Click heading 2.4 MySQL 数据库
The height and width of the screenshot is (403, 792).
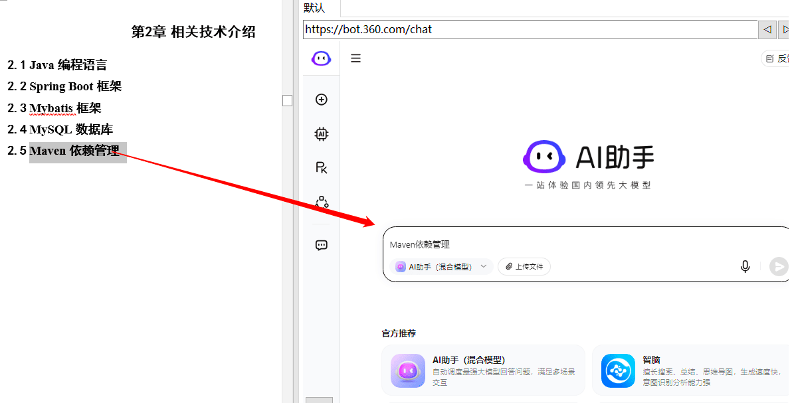(60, 129)
